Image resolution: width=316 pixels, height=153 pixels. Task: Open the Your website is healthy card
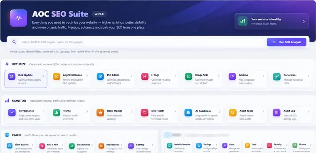[272, 21]
